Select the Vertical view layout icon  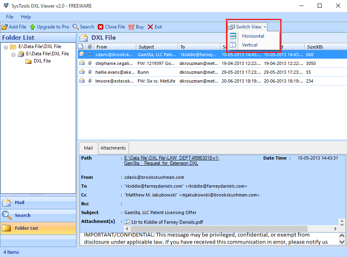tap(233, 45)
